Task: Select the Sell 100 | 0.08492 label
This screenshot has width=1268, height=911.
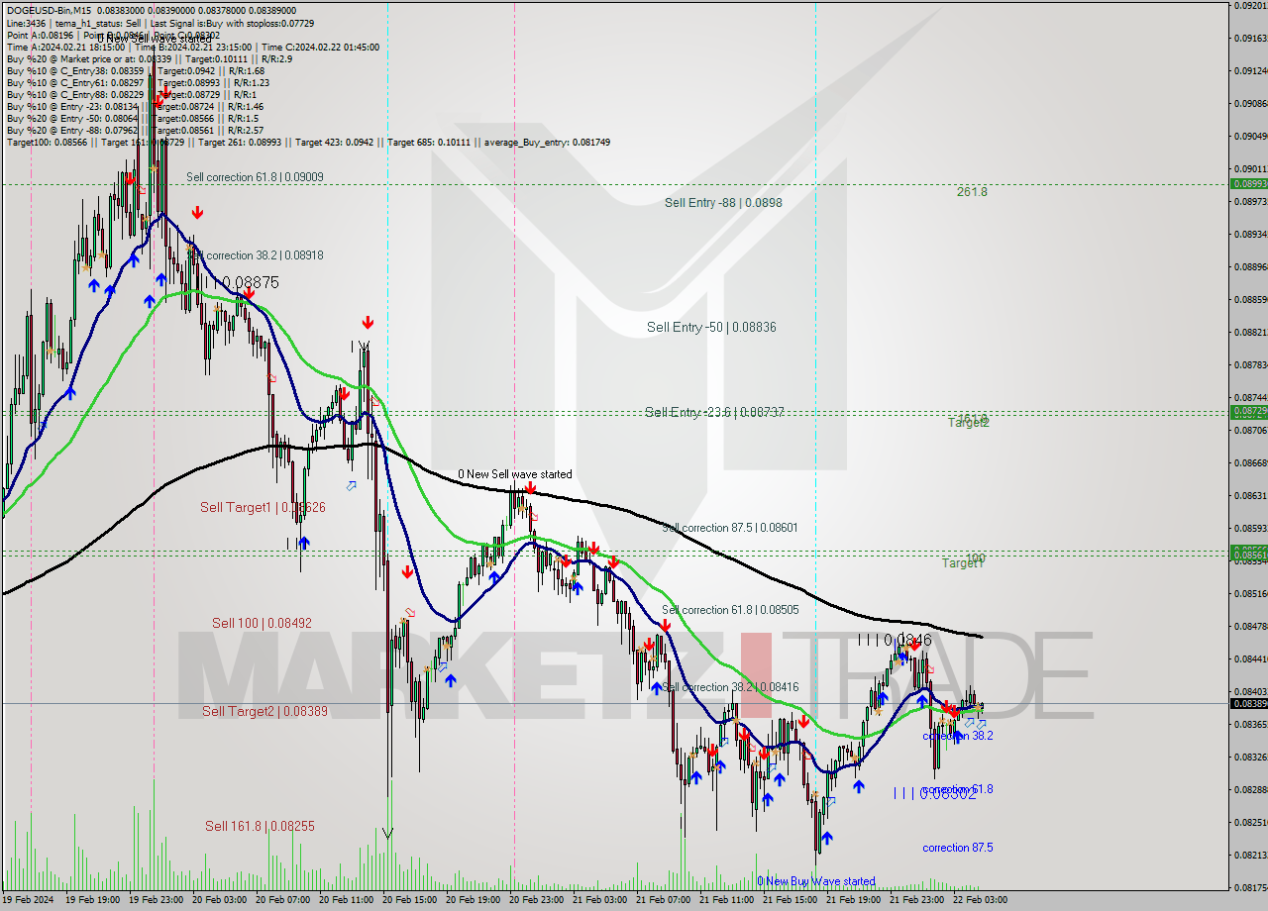Action: (262, 623)
